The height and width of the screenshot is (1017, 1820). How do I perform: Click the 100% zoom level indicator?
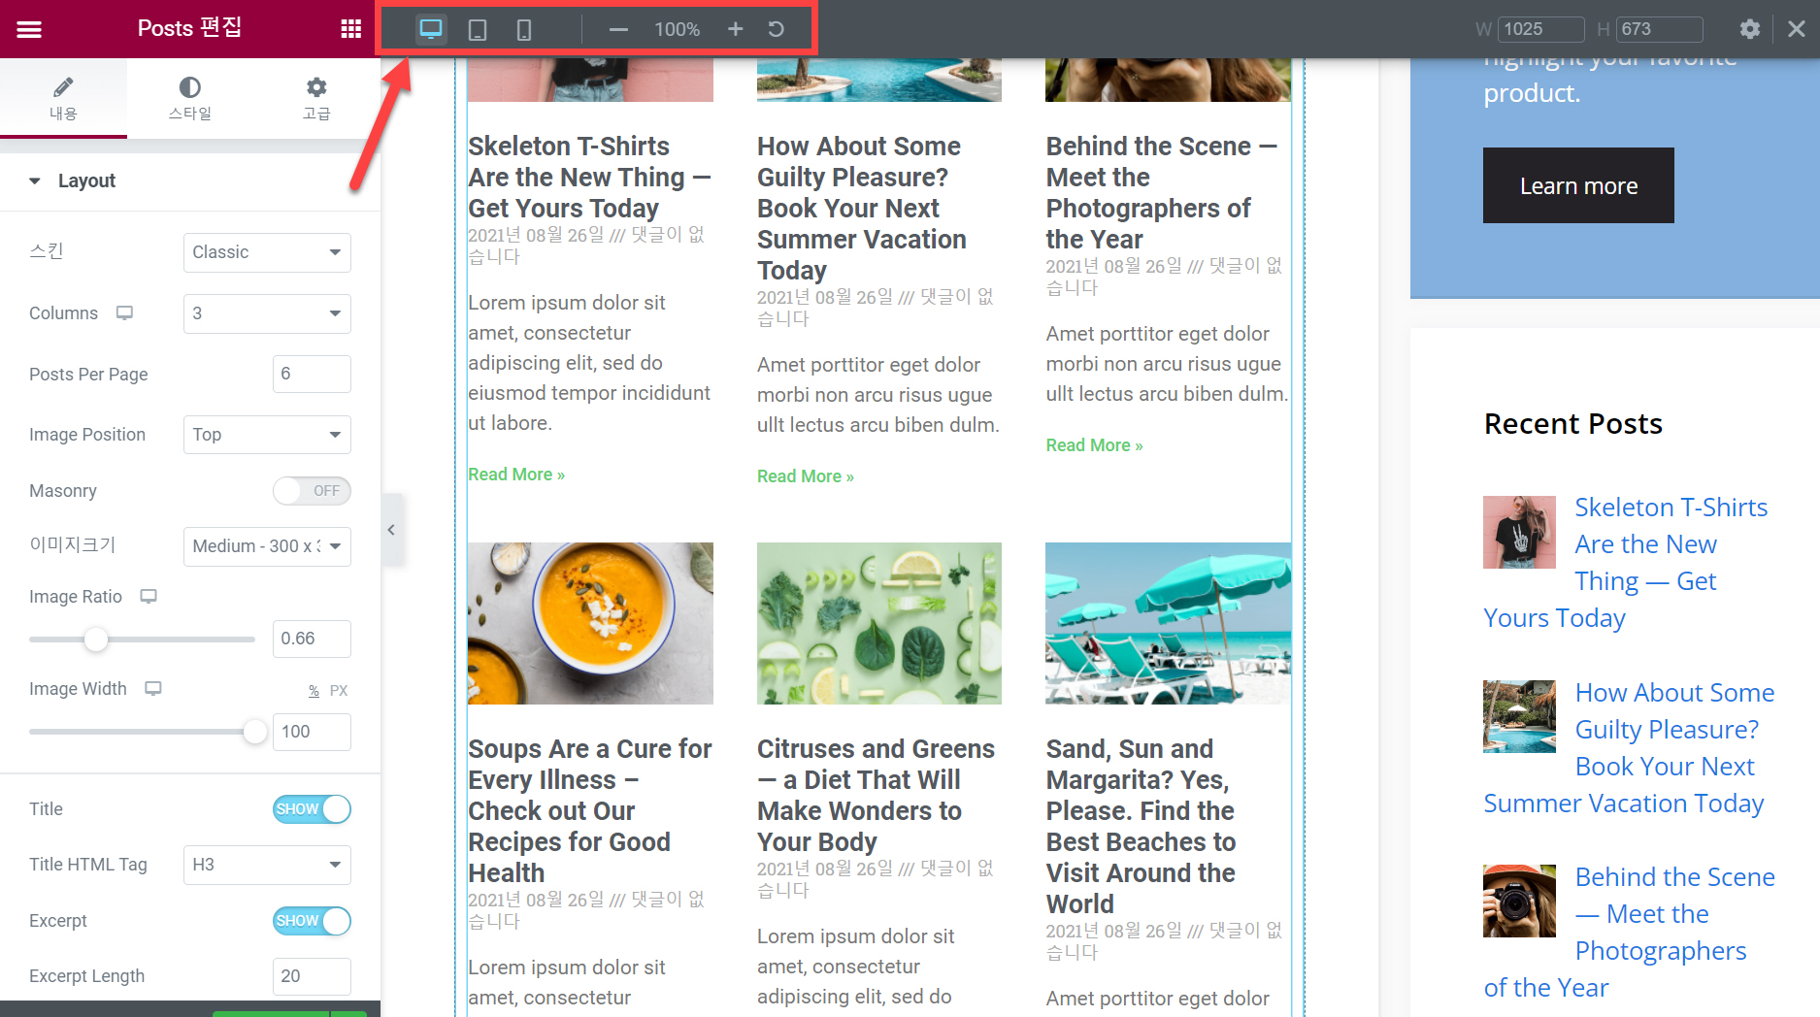pos(677,29)
